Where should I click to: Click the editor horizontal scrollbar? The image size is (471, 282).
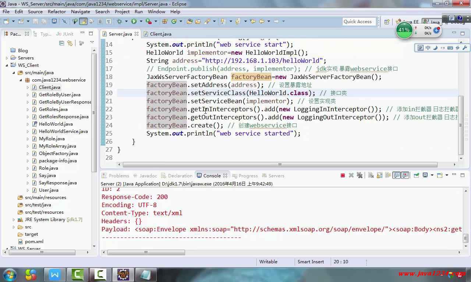click(280, 164)
